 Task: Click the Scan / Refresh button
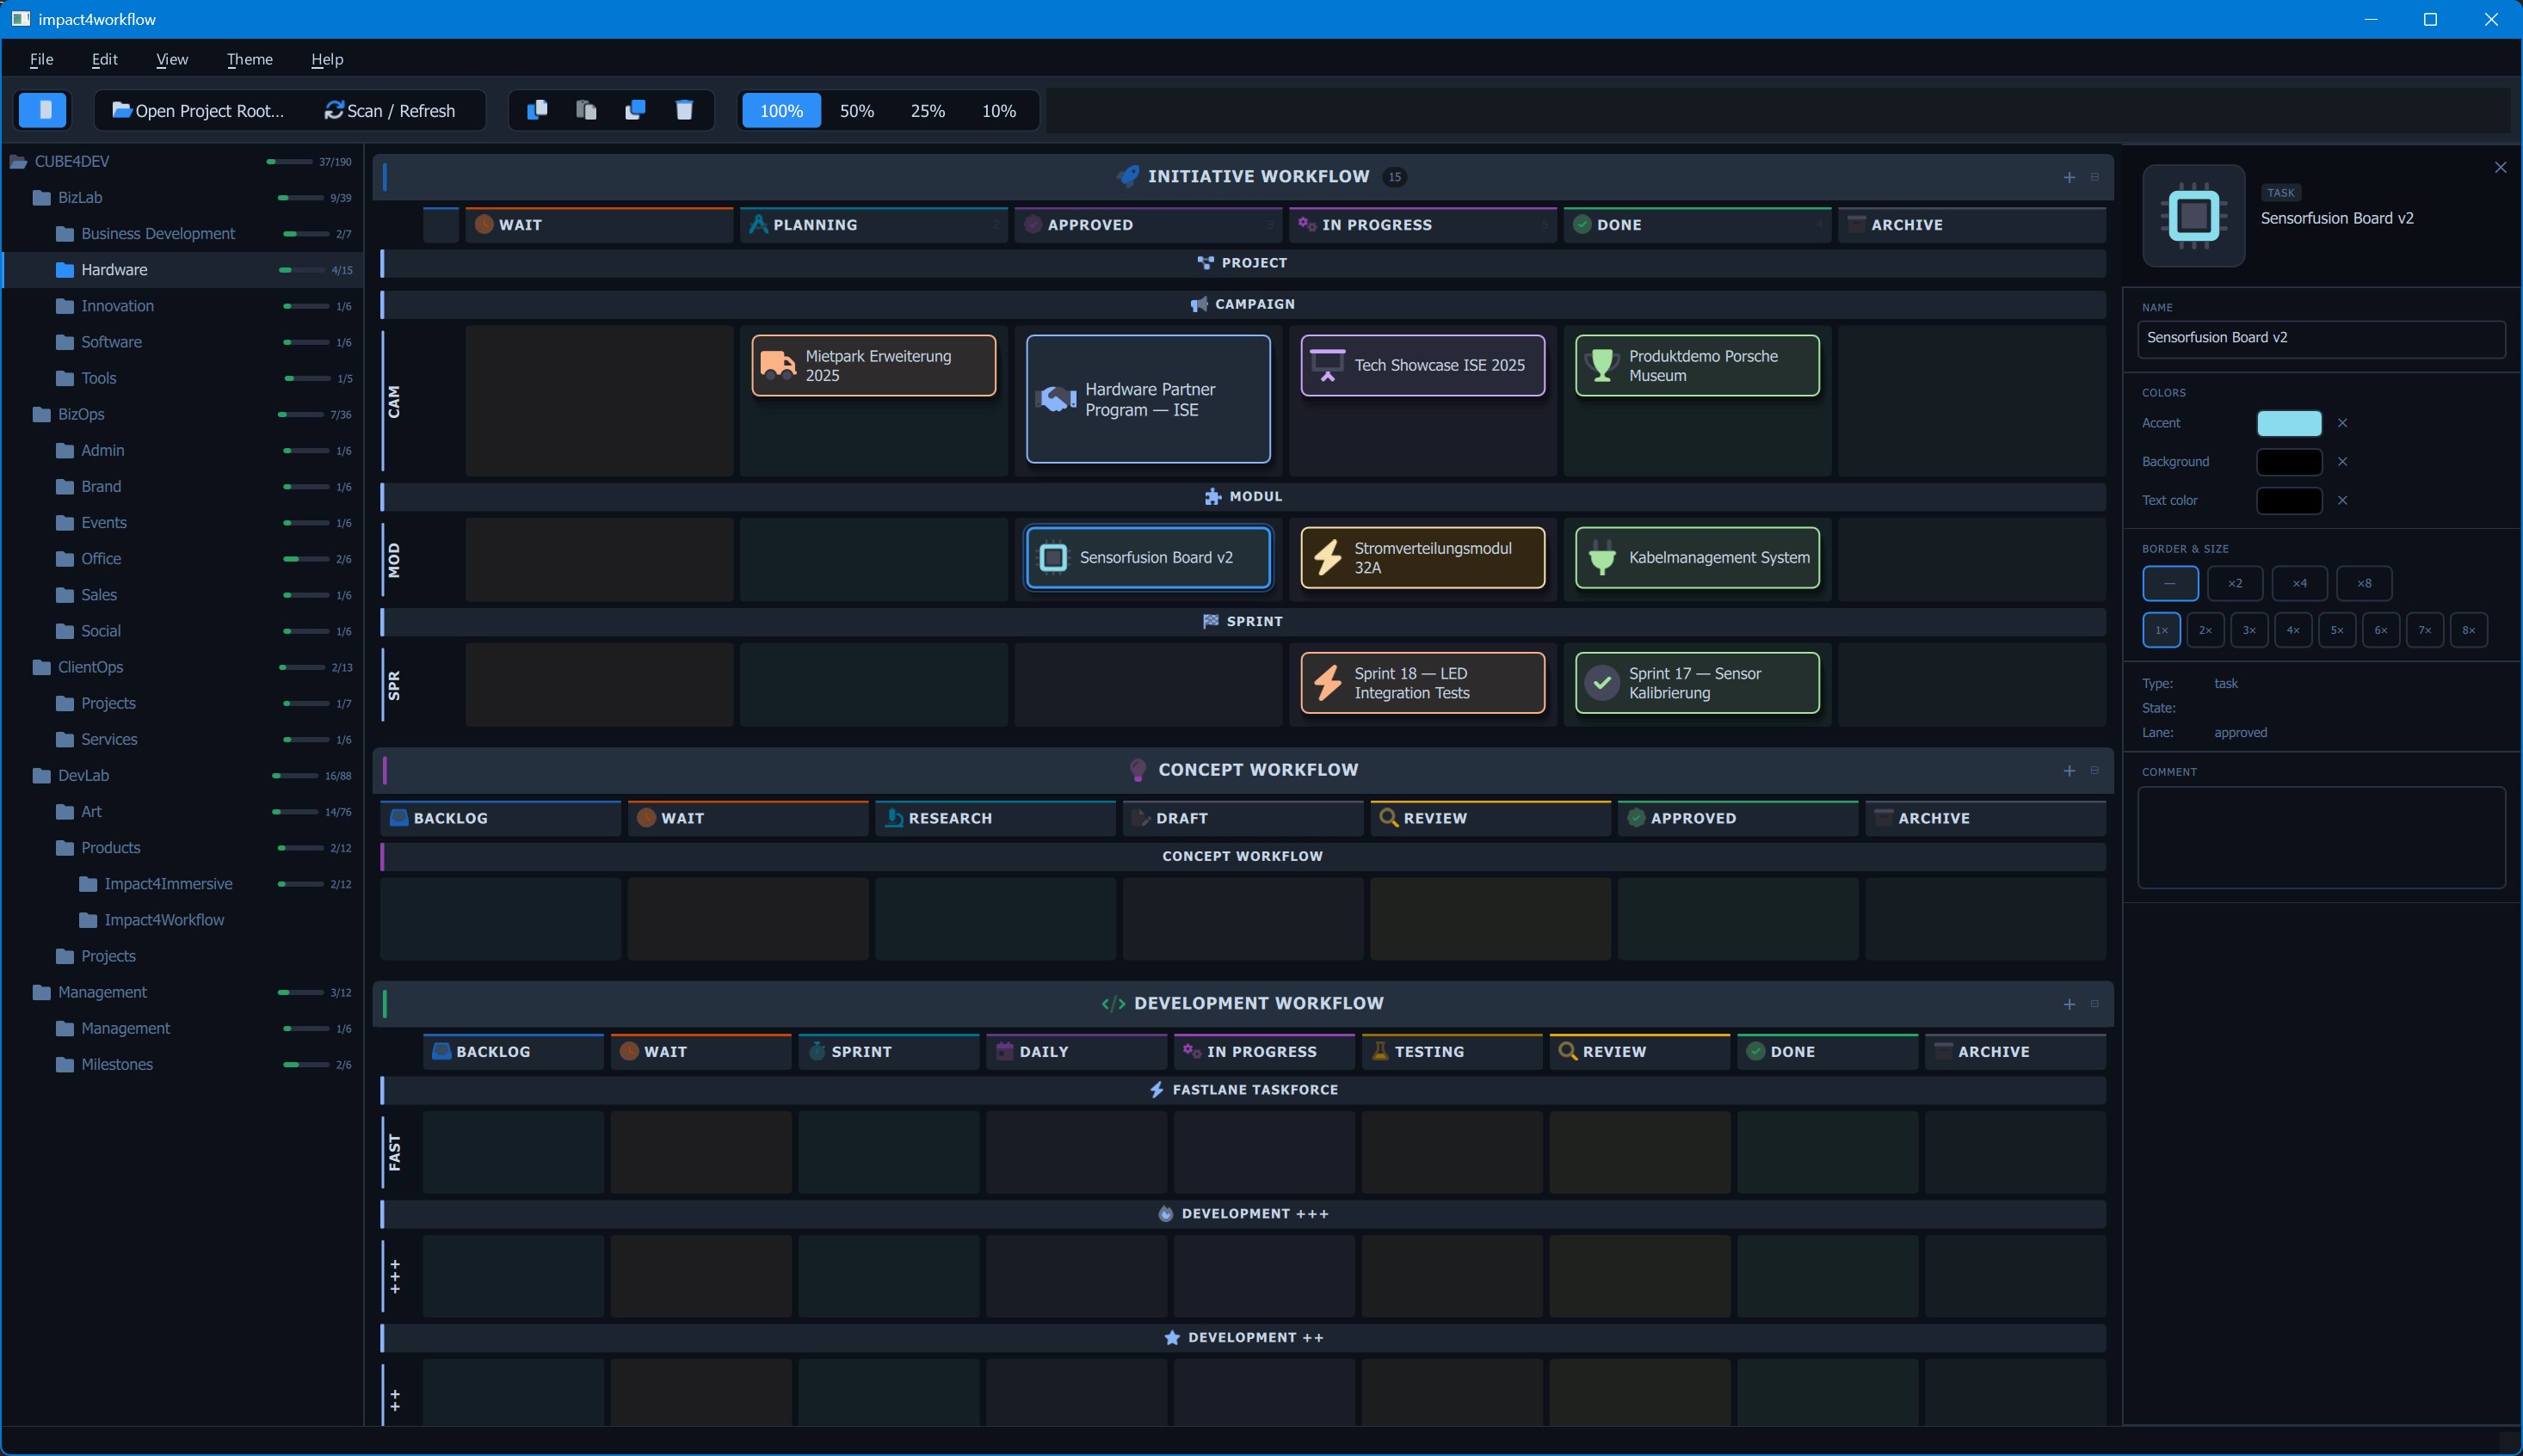pyautogui.click(x=390, y=110)
